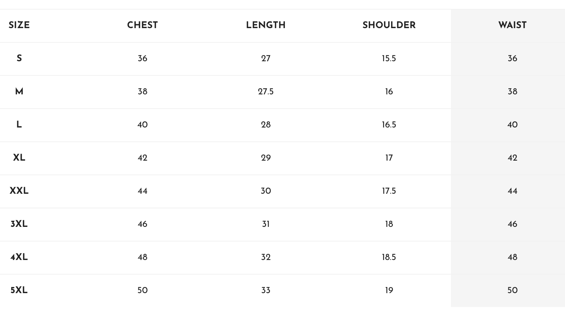Click the WAIST column header
The height and width of the screenshot is (312, 565).
pos(512,25)
